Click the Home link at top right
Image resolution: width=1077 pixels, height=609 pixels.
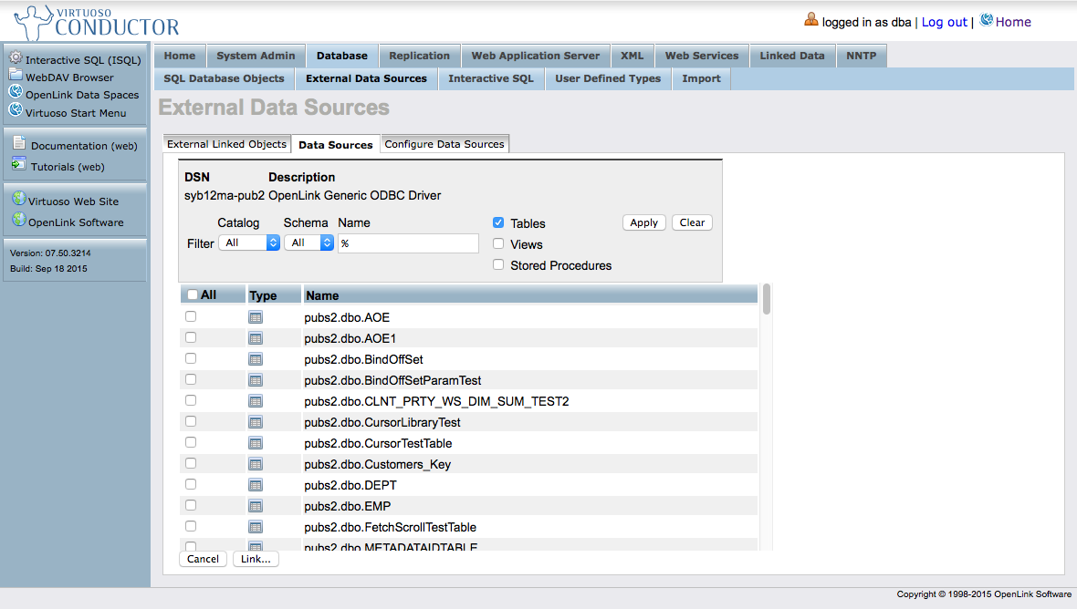[1013, 22]
